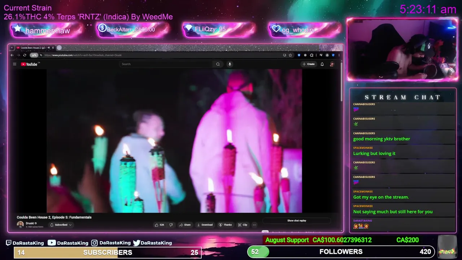The height and width of the screenshot is (260, 462).
Task: Click the install/cast icon beside bookmark star
Action: tap(284, 55)
